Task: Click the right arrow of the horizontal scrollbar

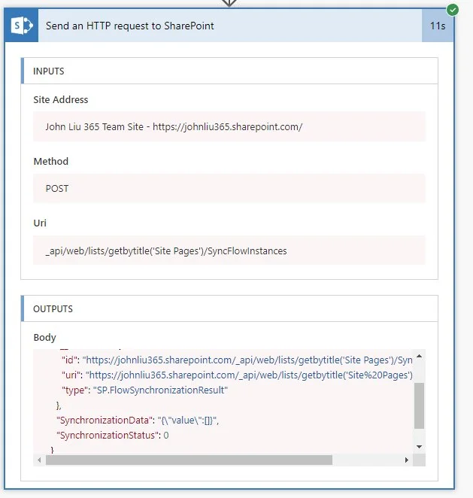Action: click(408, 460)
